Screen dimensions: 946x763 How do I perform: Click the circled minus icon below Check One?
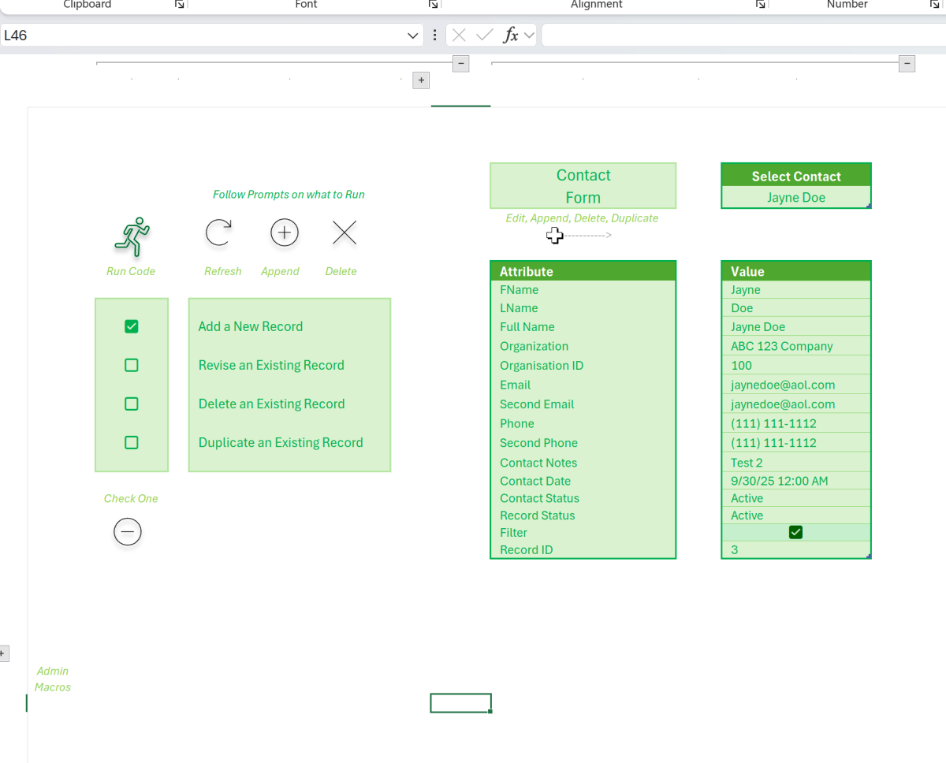pyautogui.click(x=128, y=532)
